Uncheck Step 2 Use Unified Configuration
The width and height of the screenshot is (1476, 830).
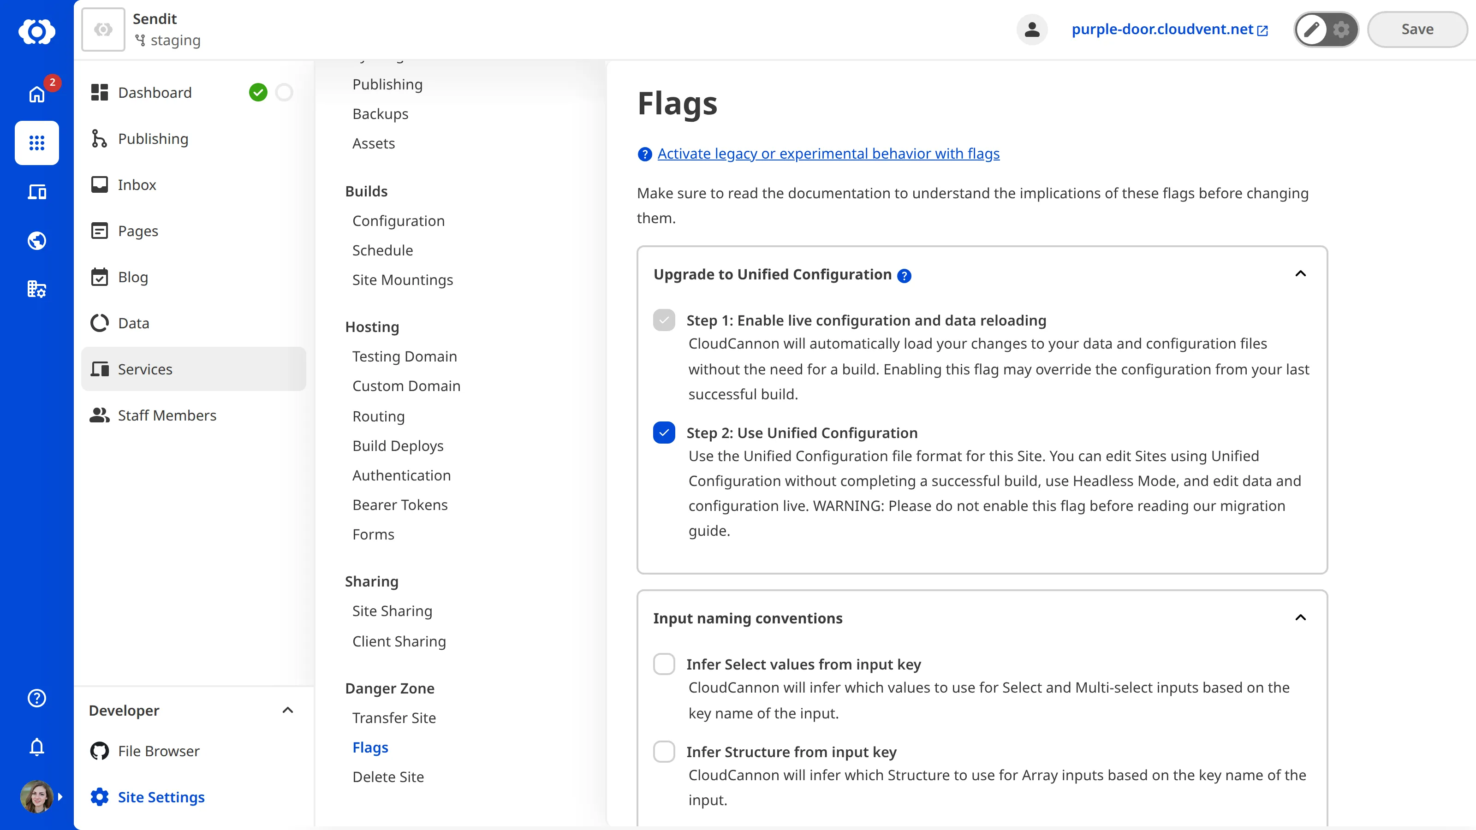[664, 433]
